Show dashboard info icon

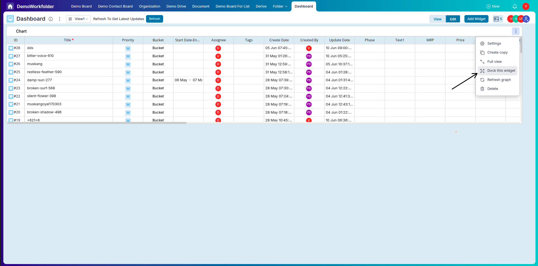(x=51, y=19)
